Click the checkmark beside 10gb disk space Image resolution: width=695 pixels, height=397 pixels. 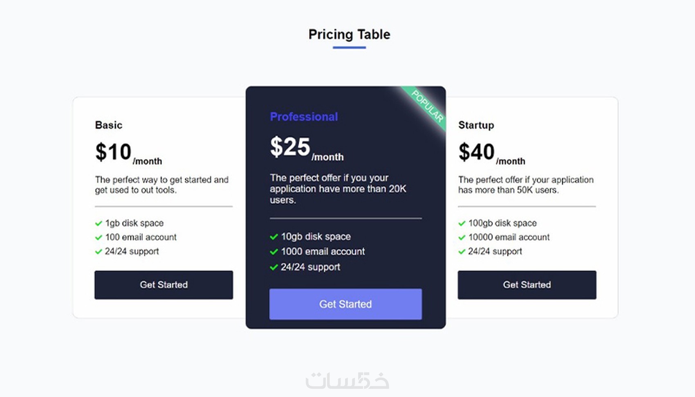pyautogui.click(x=274, y=237)
